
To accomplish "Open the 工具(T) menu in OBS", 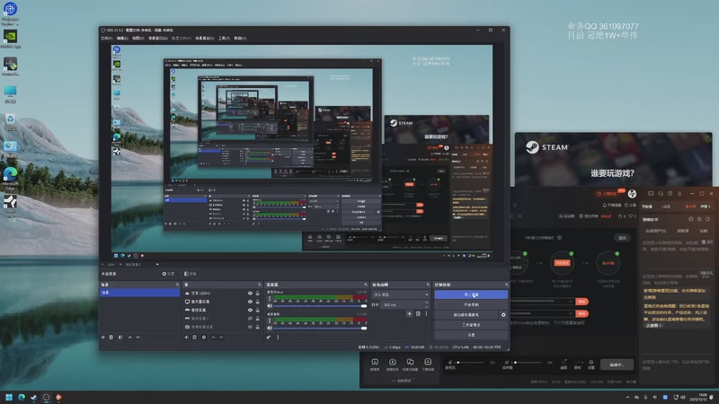I will coord(224,39).
